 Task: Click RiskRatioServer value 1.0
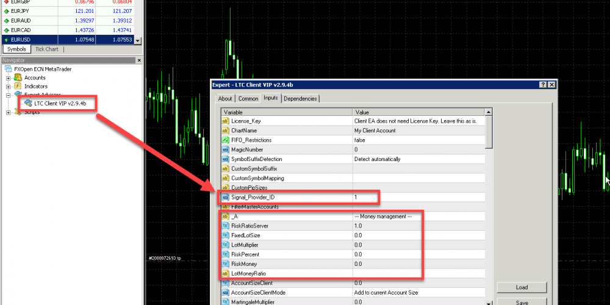pyautogui.click(x=358, y=226)
